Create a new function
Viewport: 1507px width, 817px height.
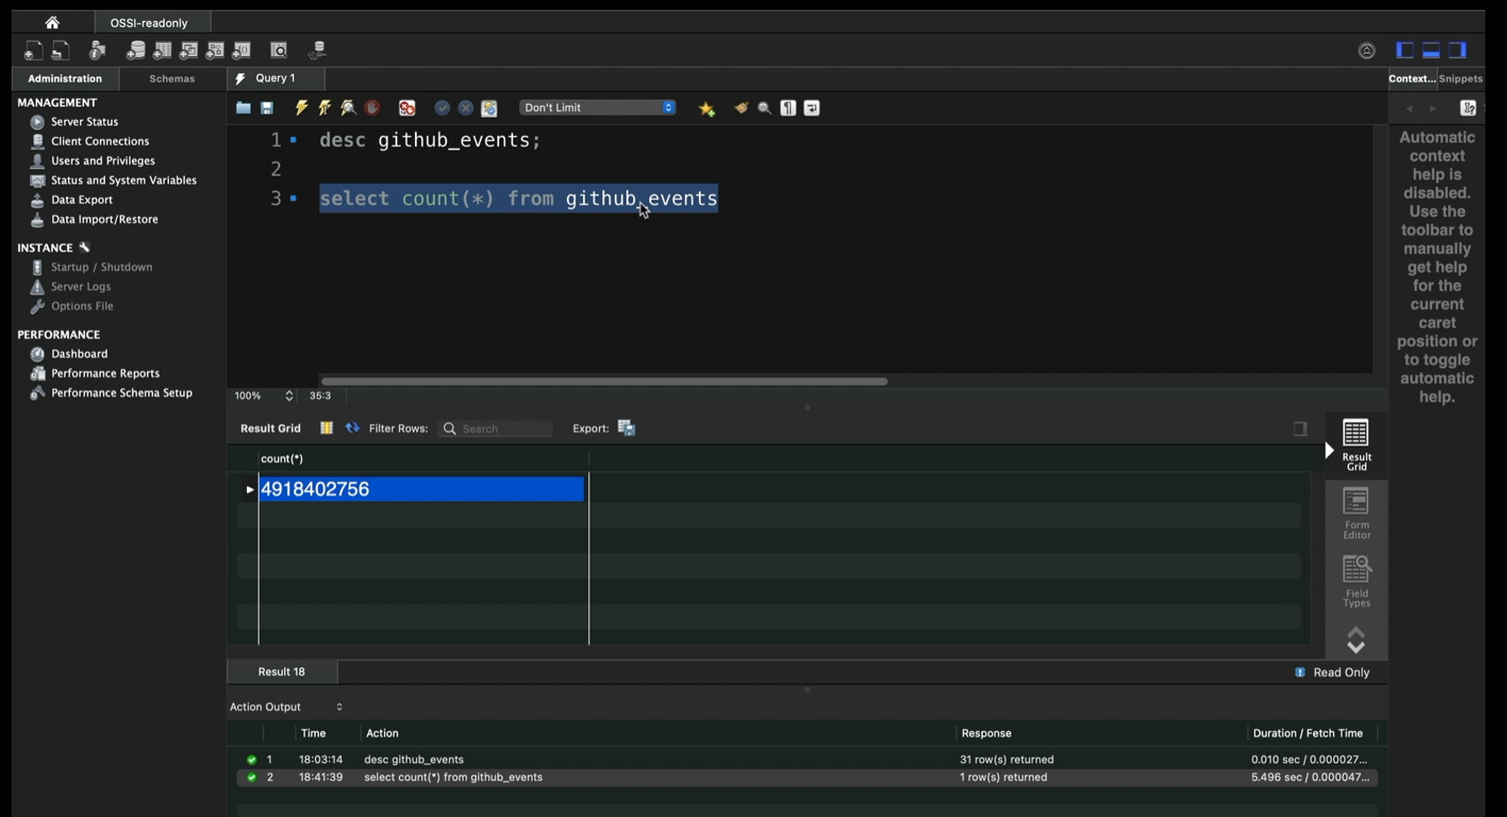[242, 50]
